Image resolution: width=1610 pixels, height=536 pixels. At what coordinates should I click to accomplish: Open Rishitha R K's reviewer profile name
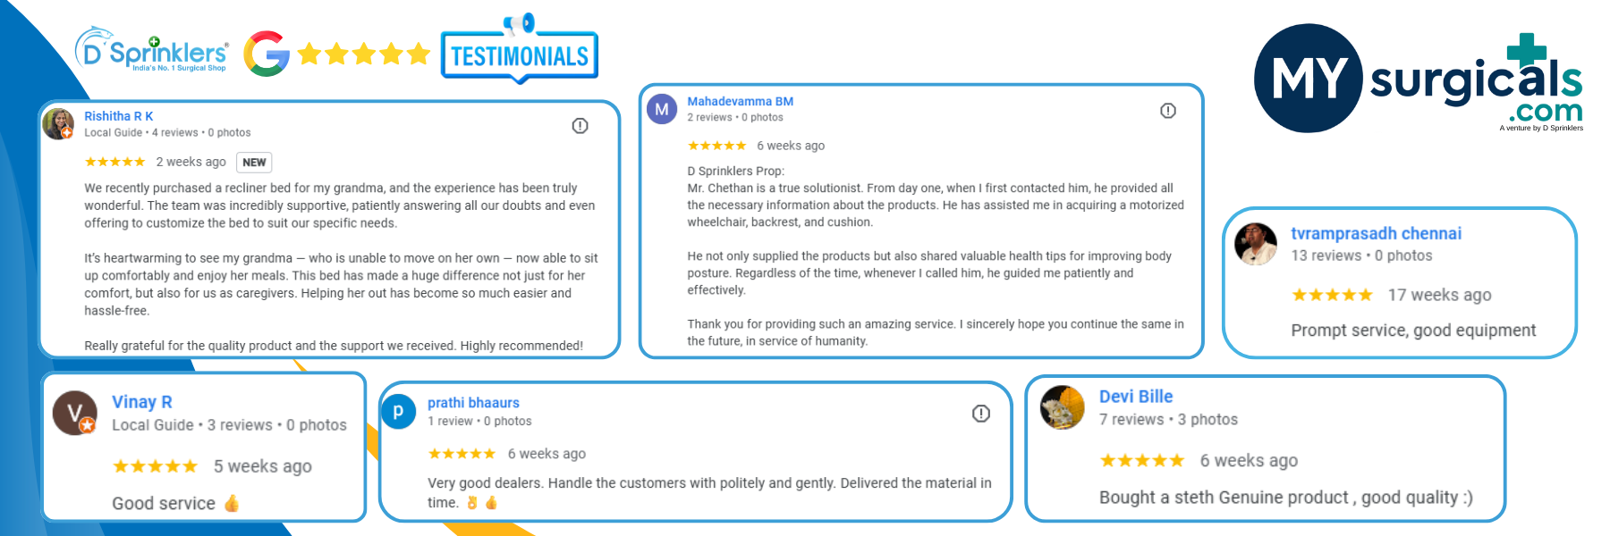[x=119, y=116]
